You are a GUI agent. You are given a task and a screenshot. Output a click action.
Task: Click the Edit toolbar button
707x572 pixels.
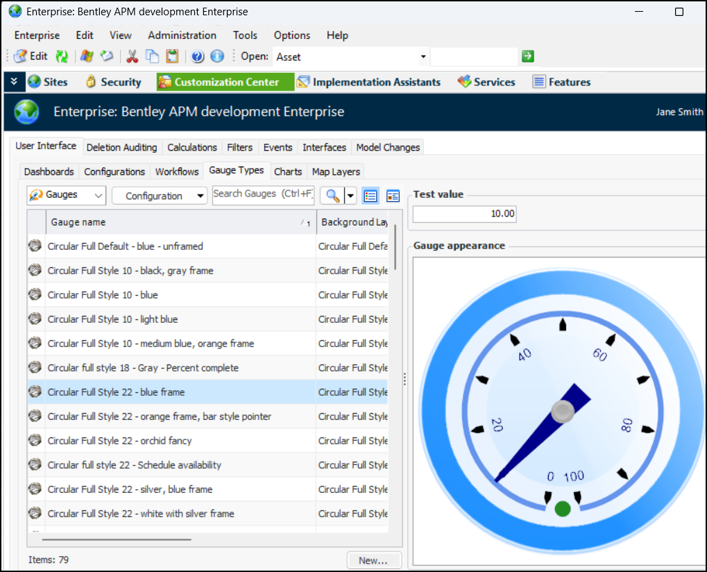[x=31, y=57]
